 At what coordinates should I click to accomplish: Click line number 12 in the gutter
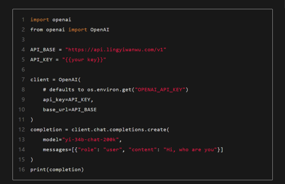[x=22, y=130]
